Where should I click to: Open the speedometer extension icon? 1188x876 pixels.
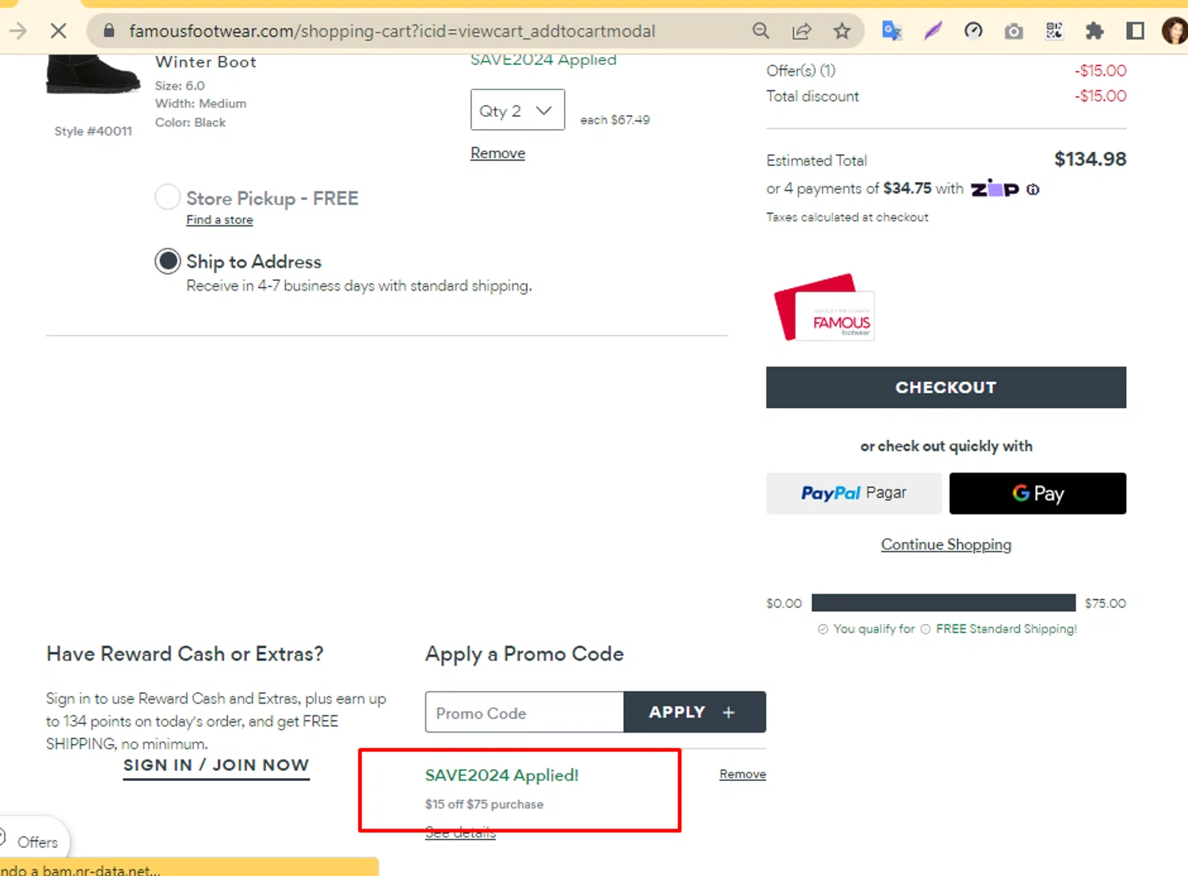(x=973, y=31)
